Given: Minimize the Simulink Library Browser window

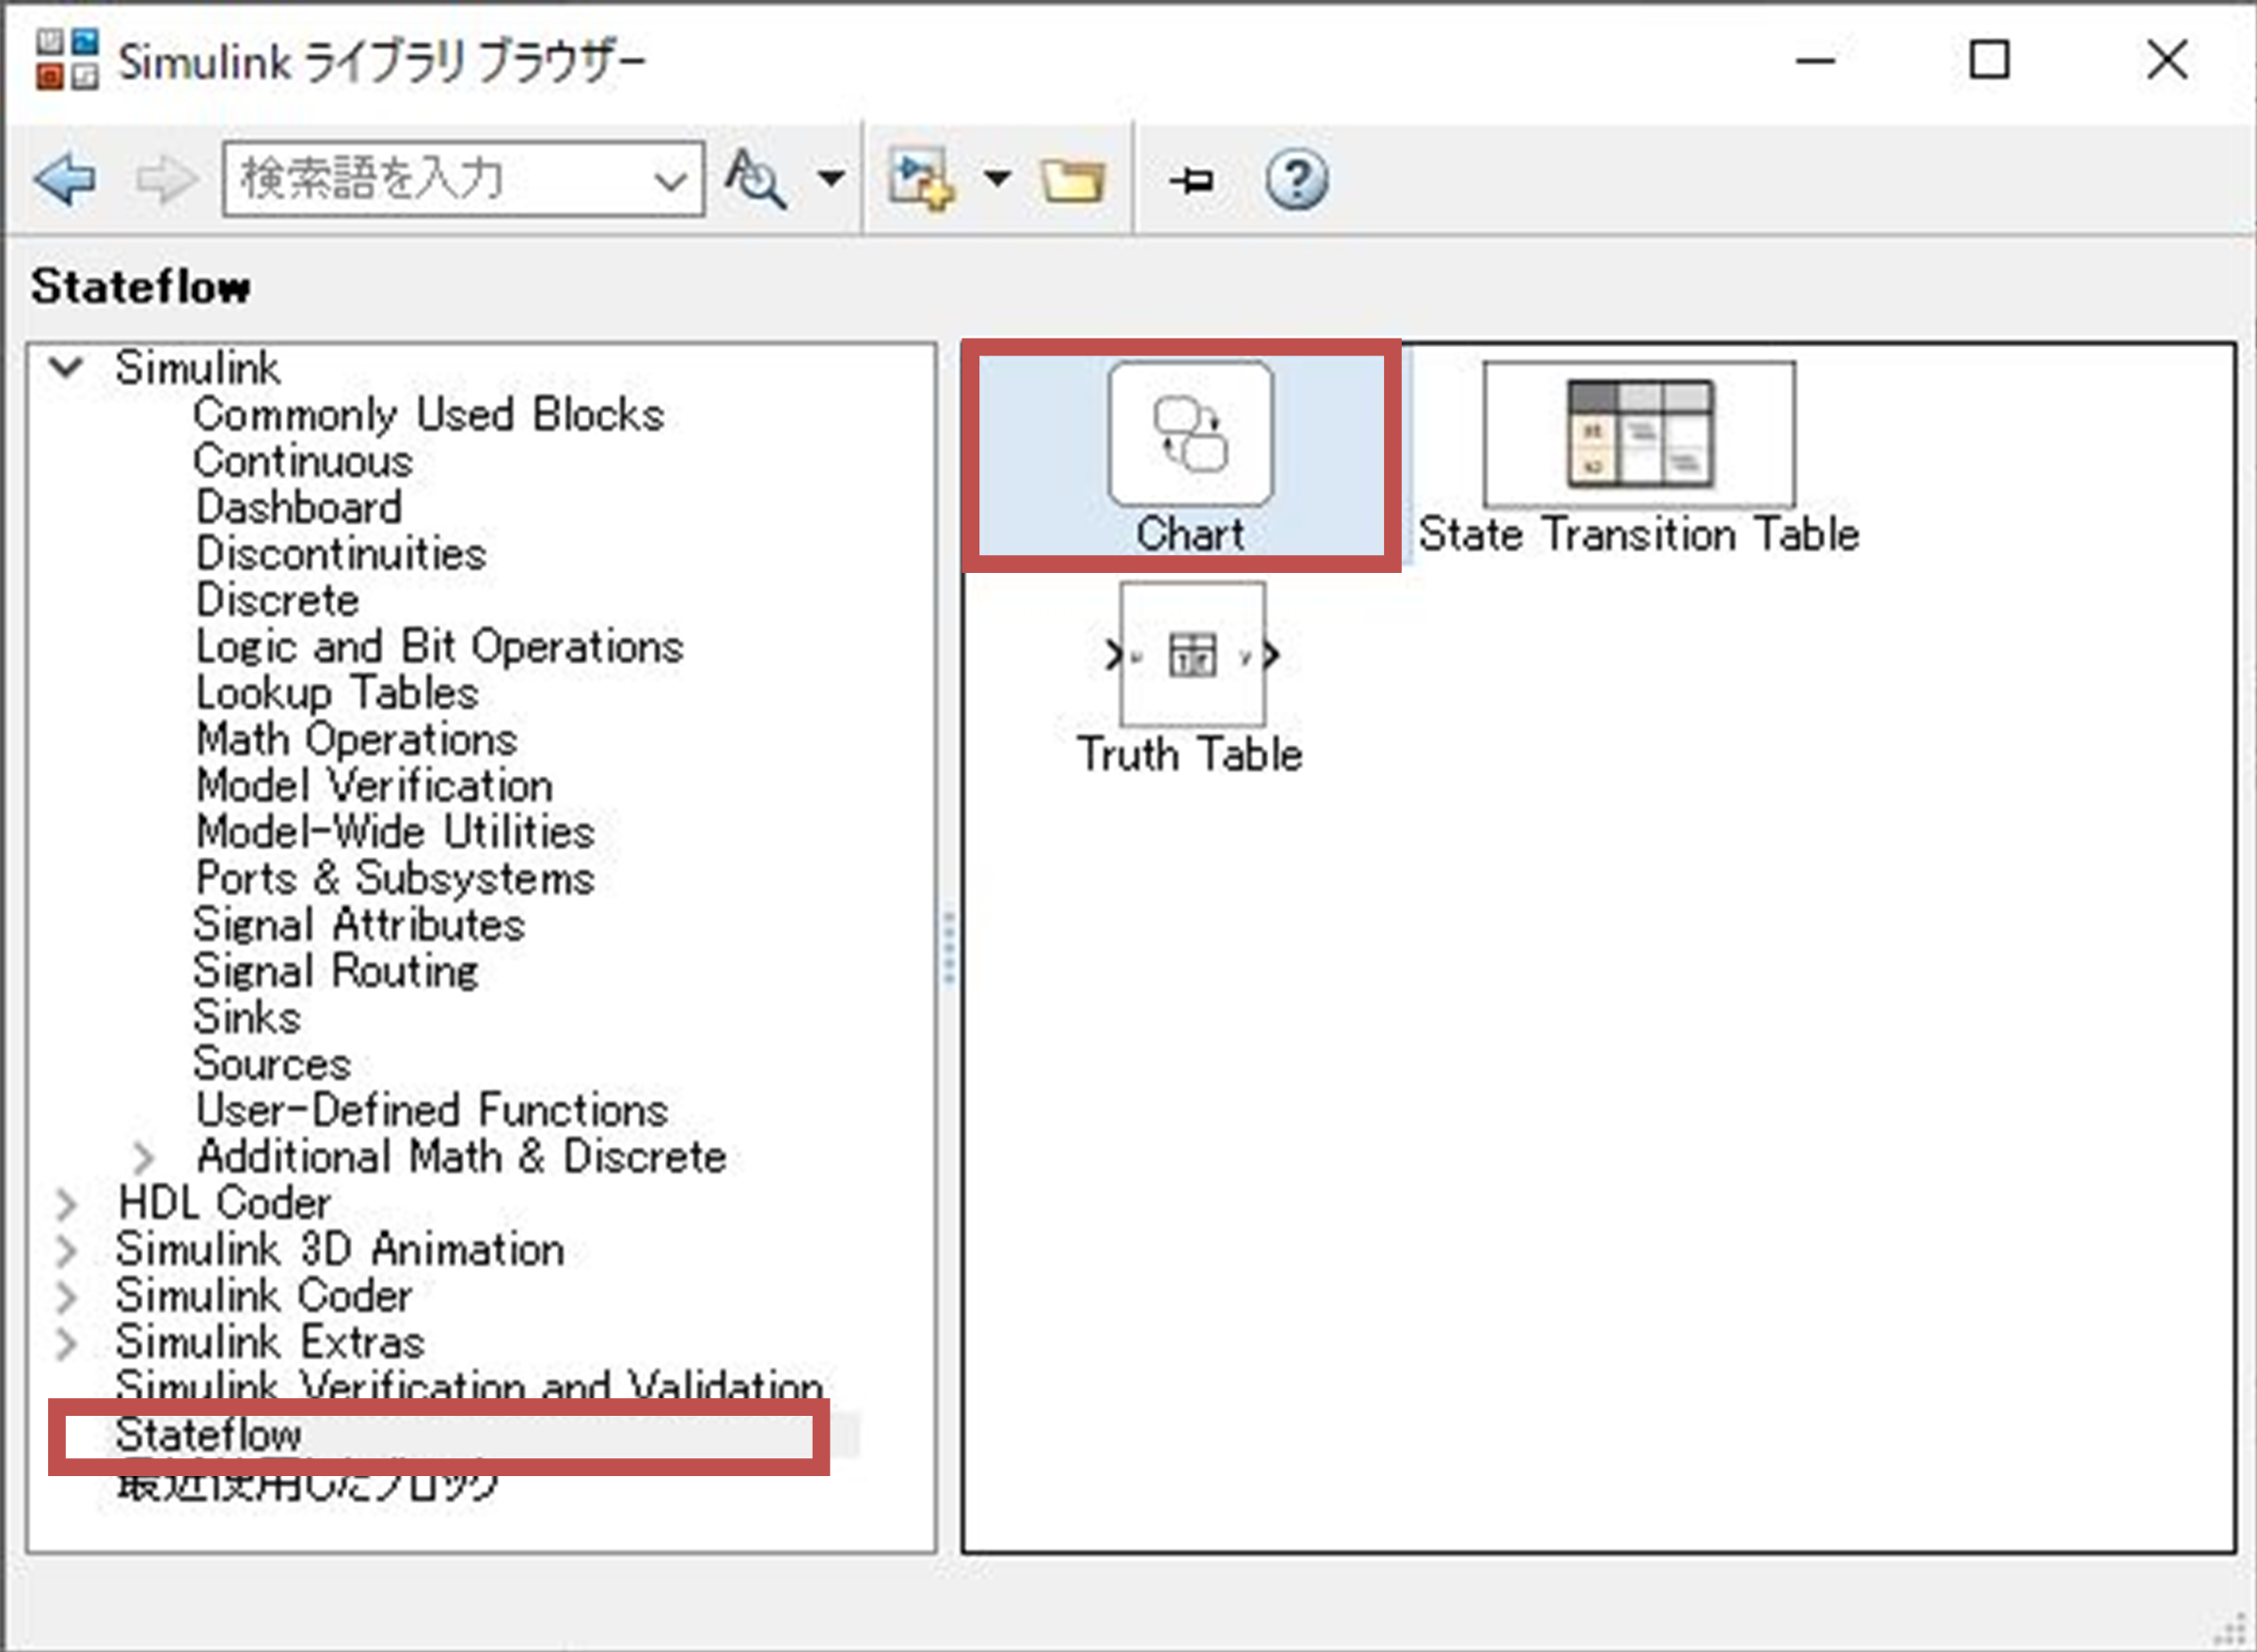Looking at the screenshot, I should click(x=1815, y=60).
